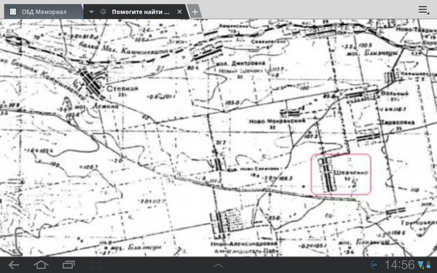Click the Шевченко label on map
Image resolution: width=437 pixels, height=273 pixels.
pos(350,173)
